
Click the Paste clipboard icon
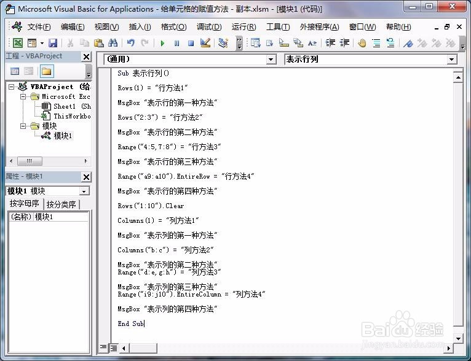tap(99, 43)
